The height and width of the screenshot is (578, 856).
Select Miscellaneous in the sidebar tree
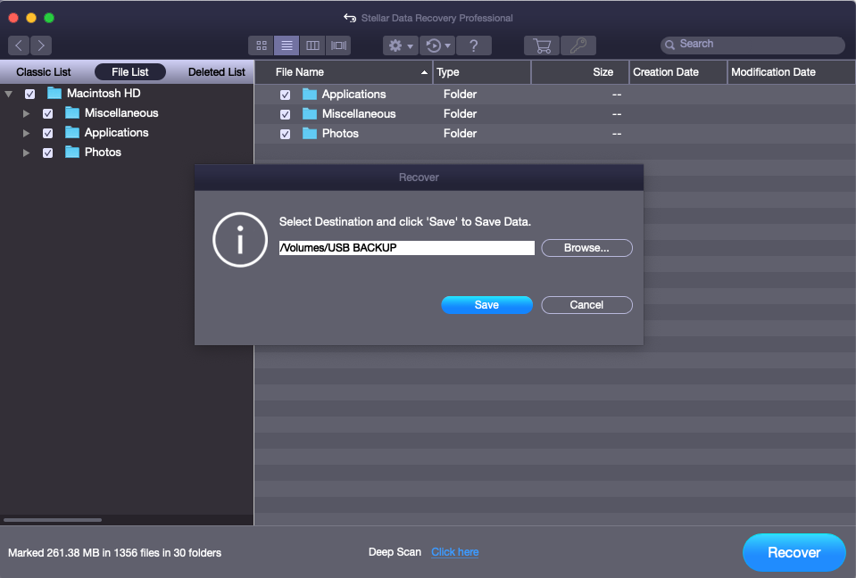121,113
